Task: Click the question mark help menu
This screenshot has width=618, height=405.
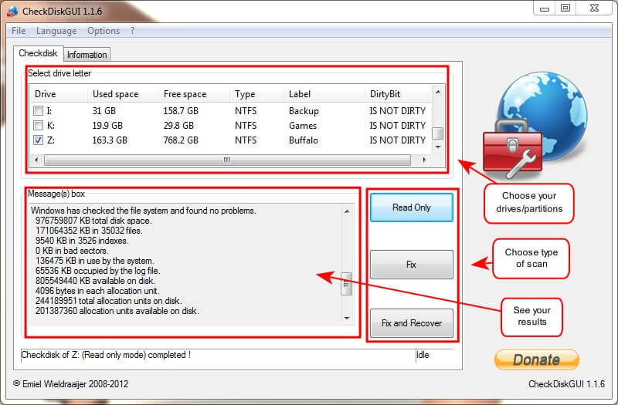Action: tap(132, 31)
